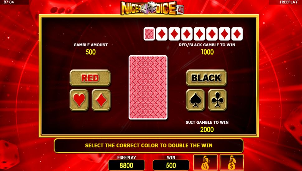This screenshot has width=302, height=171.
Task: Bet on BLACK color
Action: click(206, 78)
